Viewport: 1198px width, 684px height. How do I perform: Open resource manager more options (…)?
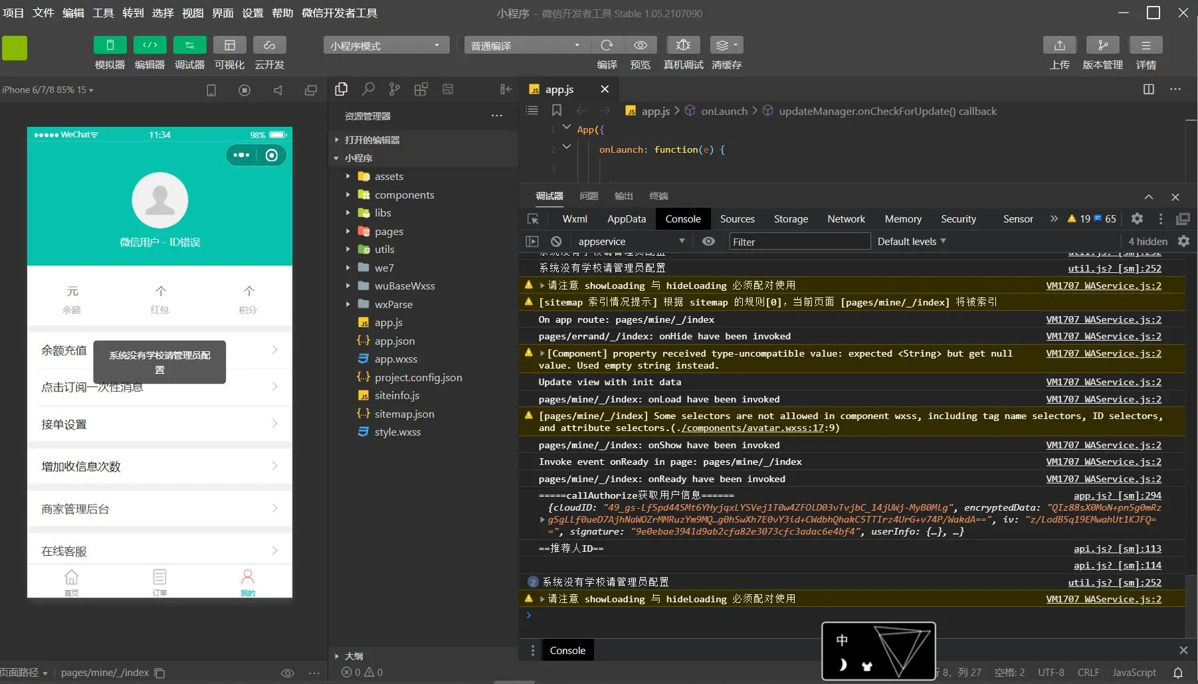point(497,116)
